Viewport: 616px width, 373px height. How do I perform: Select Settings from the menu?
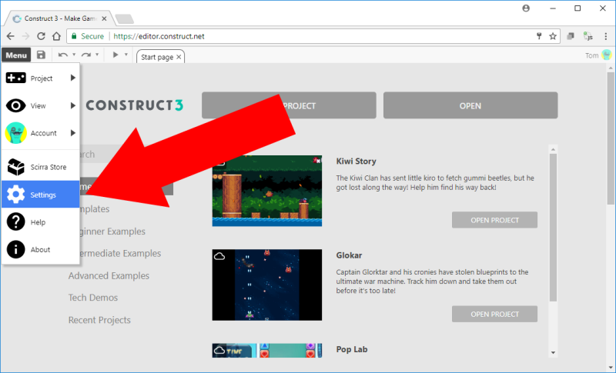point(41,195)
